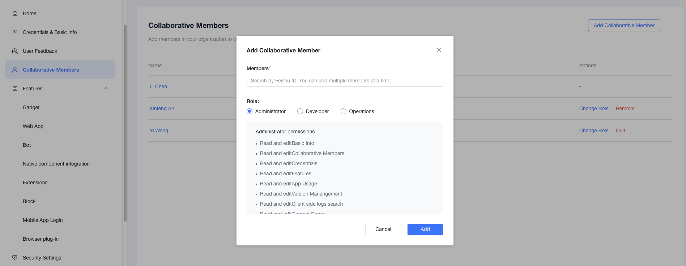Click the Security Settings shield icon
Viewport: 686px width, 266px height.
tap(15, 258)
